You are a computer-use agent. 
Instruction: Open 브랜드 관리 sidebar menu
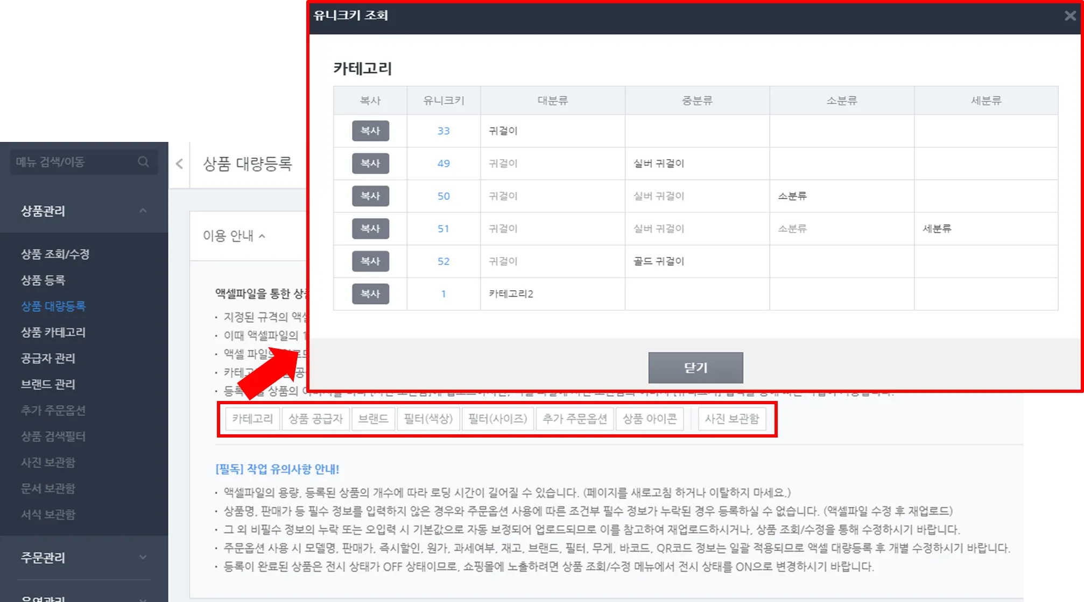coord(48,384)
